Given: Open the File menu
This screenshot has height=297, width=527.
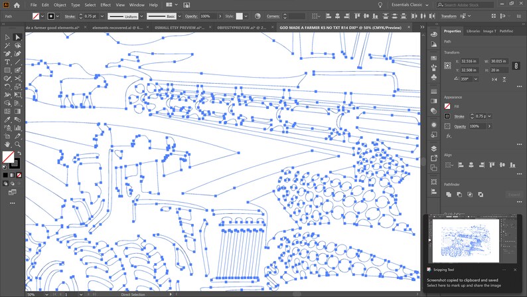Looking at the screenshot, I should 33,5.
